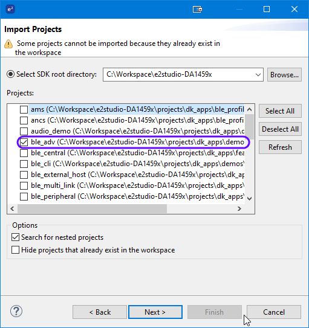Expand the SDK root directory dropdown
This screenshot has height=328, width=309.
coord(258,75)
